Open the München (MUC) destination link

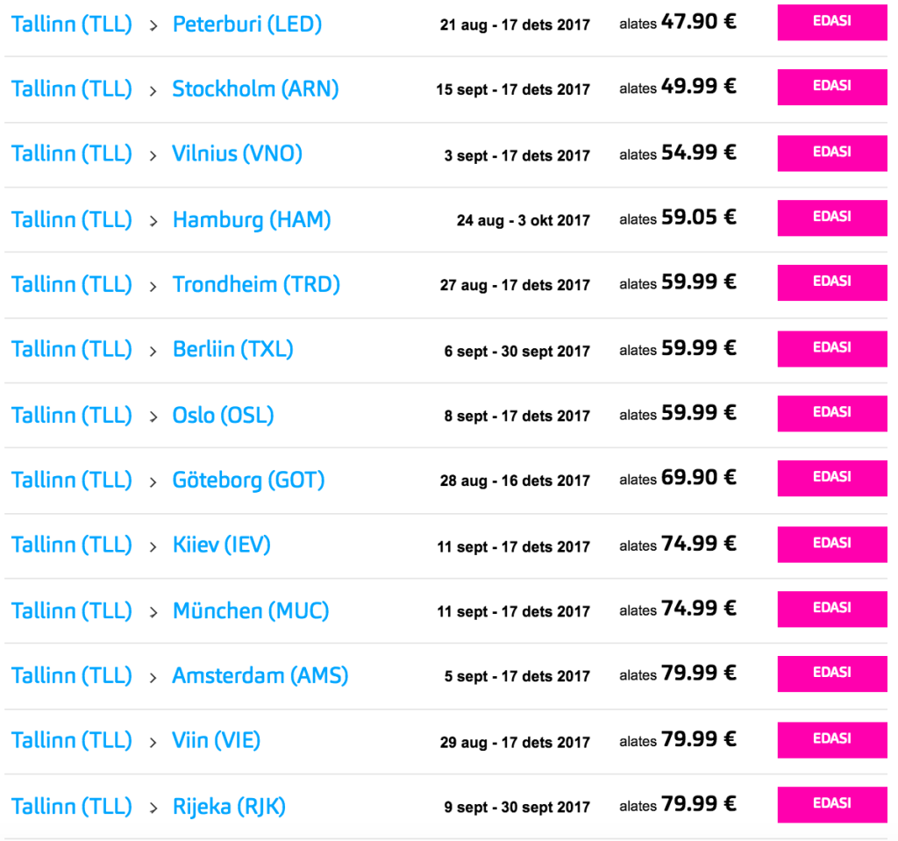pos(251,610)
